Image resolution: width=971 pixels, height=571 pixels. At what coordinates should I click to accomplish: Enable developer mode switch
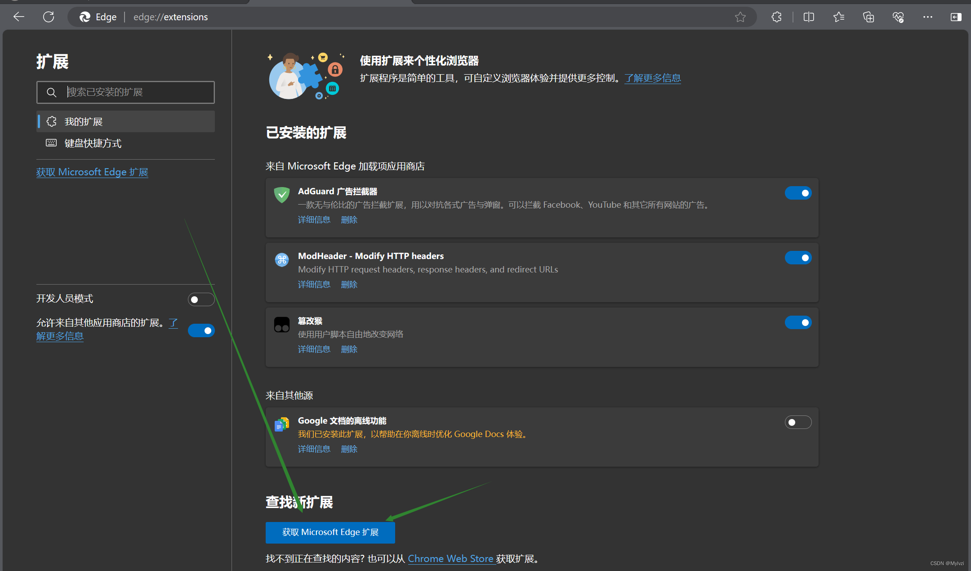pyautogui.click(x=201, y=299)
